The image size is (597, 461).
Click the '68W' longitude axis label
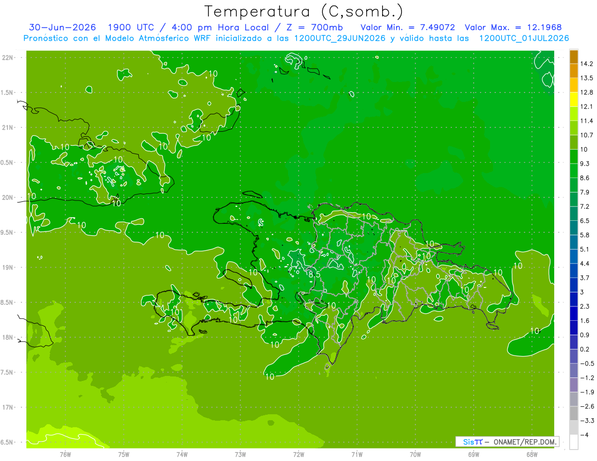(x=531, y=454)
